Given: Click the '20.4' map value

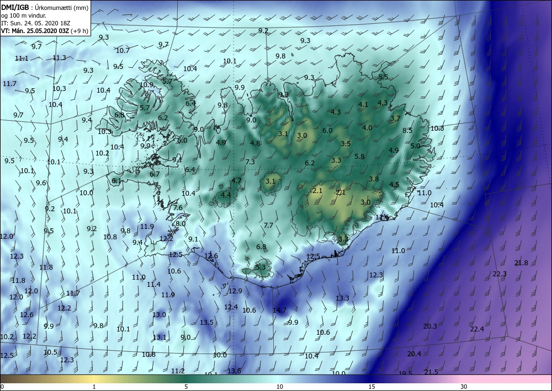Looking at the screenshot, I should [x=414, y=353].
